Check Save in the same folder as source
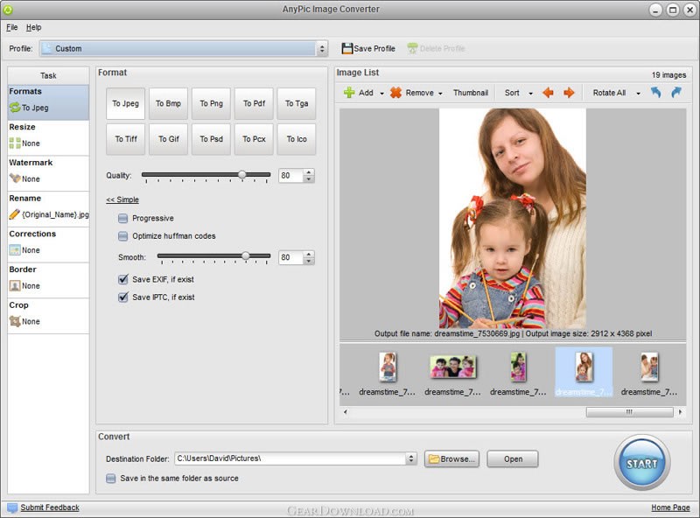Viewport: 700px width, 518px height. 111,479
